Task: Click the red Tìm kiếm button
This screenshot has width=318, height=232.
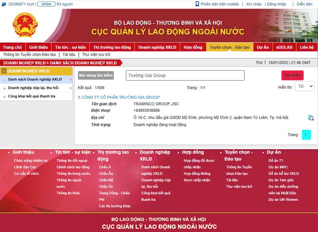Action: [293, 75]
